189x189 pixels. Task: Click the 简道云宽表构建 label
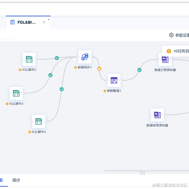165,70
